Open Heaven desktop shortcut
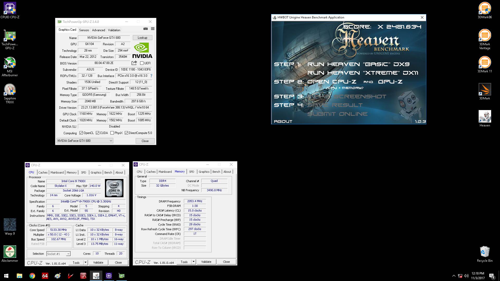500x281 pixels. 485,119
